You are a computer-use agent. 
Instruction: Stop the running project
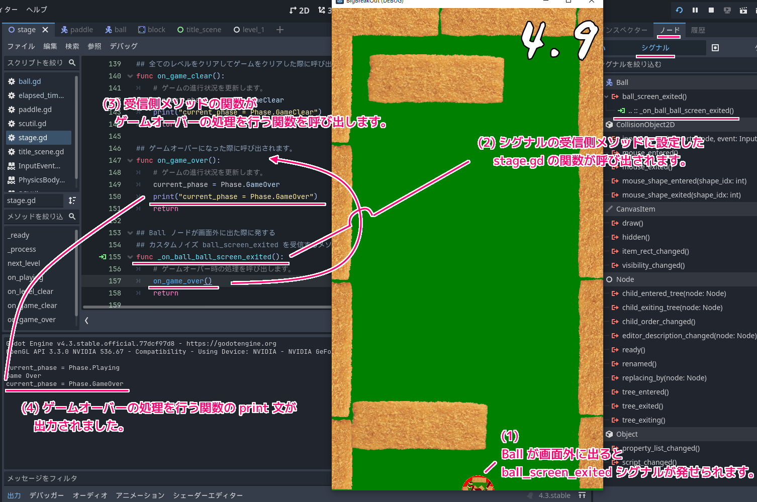pos(711,10)
